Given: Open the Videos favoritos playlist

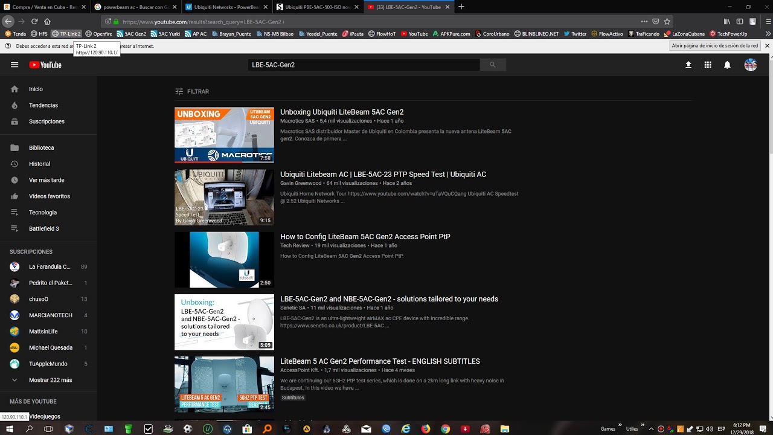Looking at the screenshot, I should coord(48,196).
